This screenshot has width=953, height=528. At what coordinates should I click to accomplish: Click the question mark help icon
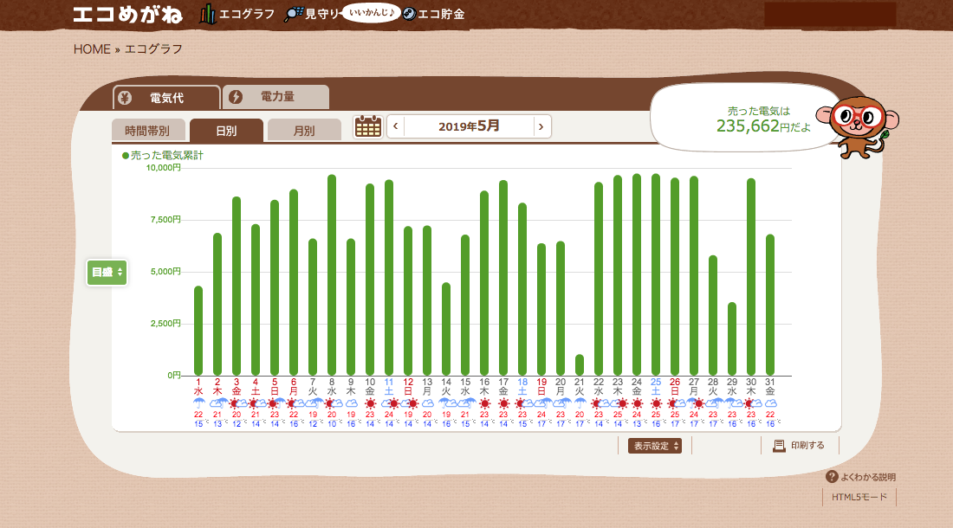click(x=832, y=477)
